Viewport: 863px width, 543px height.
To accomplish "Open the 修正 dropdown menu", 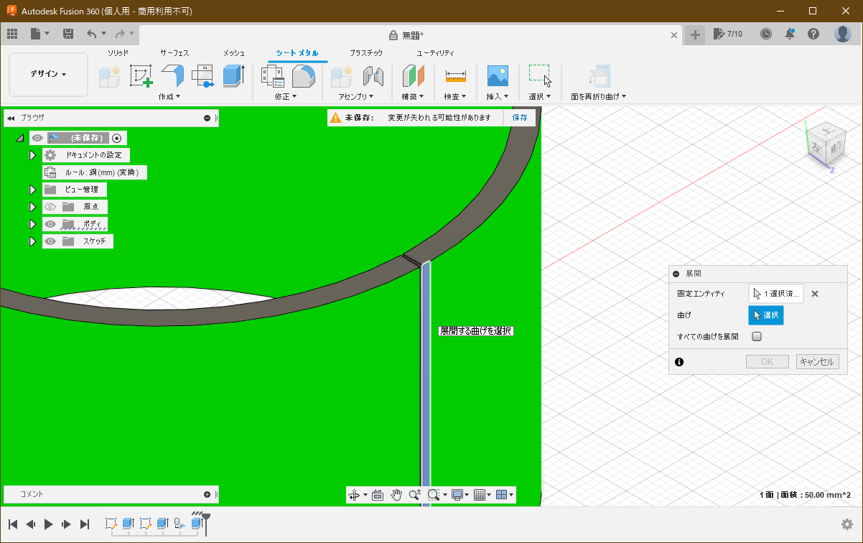I will (x=285, y=96).
